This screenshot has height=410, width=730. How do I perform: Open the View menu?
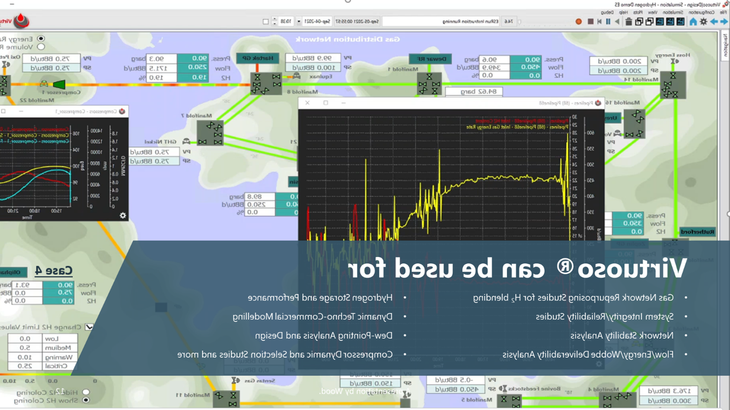[653, 13]
